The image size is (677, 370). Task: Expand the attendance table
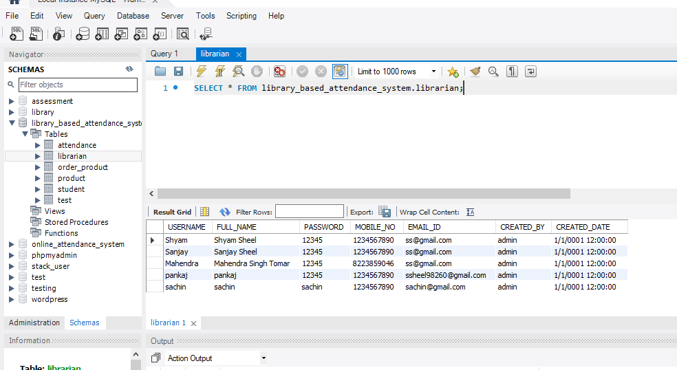(x=38, y=145)
